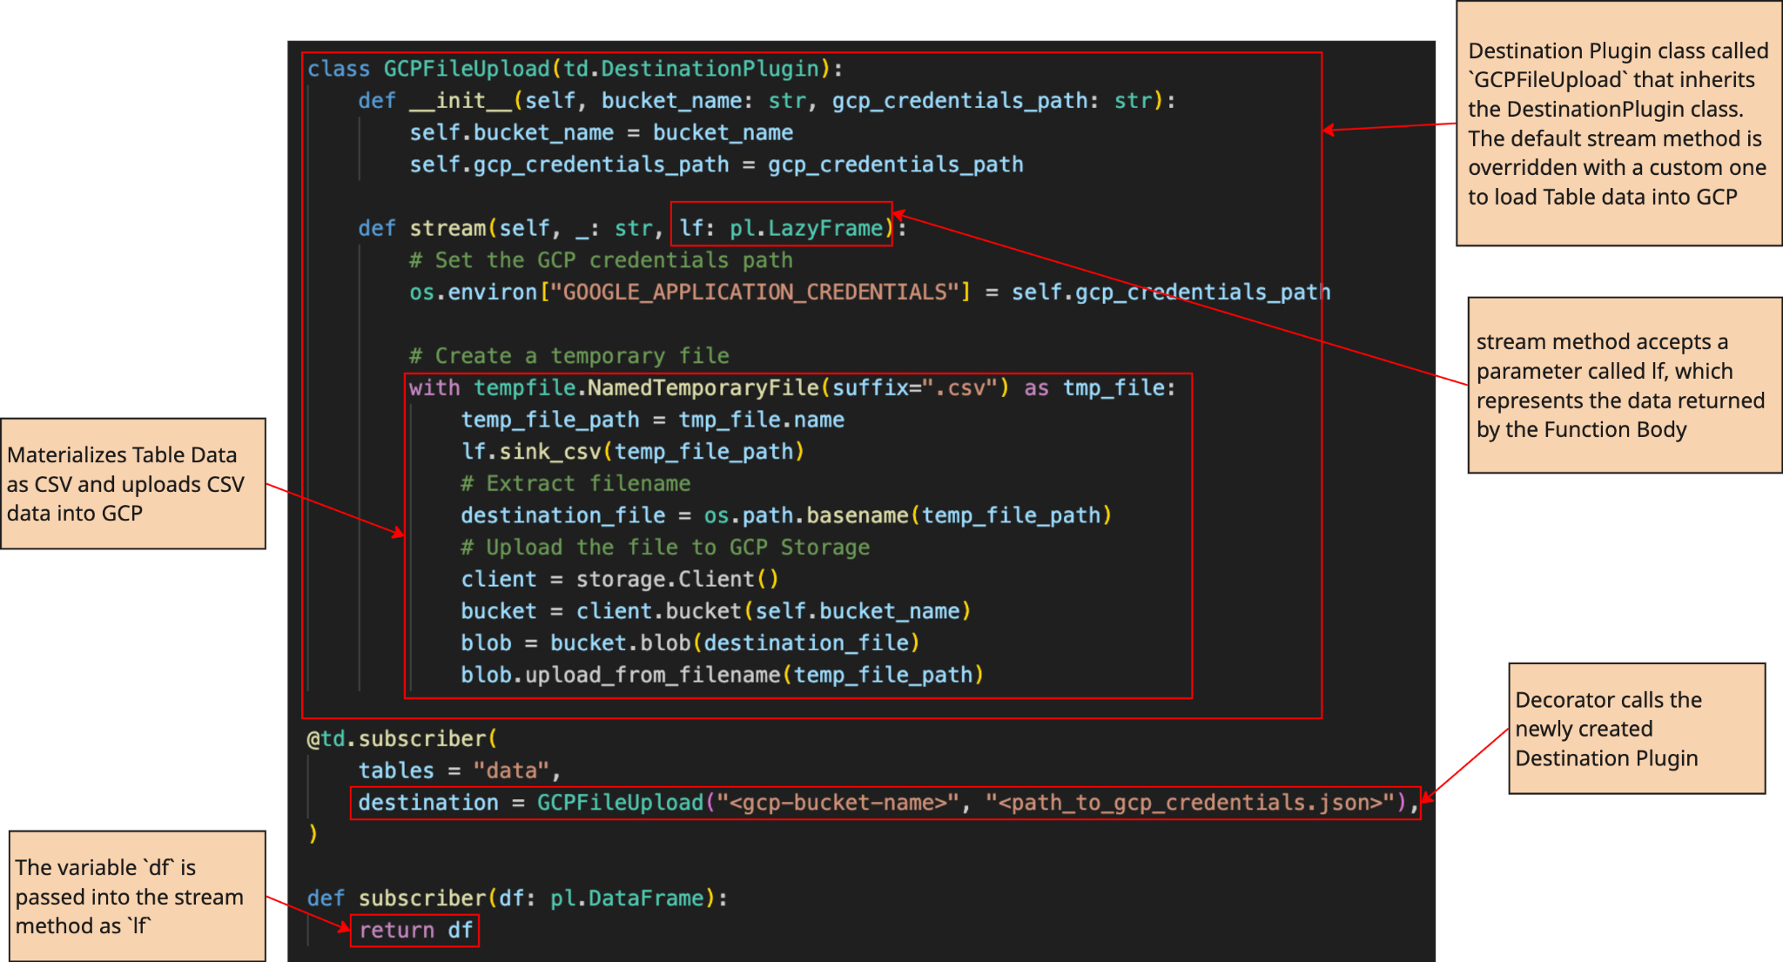Click the GCPFileUpload class name in the definition
This screenshot has width=1783, height=962.
point(466,69)
